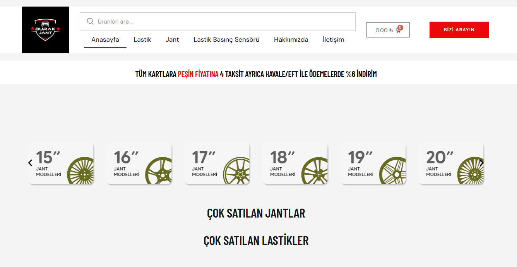Open the 15" Jant Modelleri card
The width and height of the screenshot is (517, 267).
coord(61,163)
